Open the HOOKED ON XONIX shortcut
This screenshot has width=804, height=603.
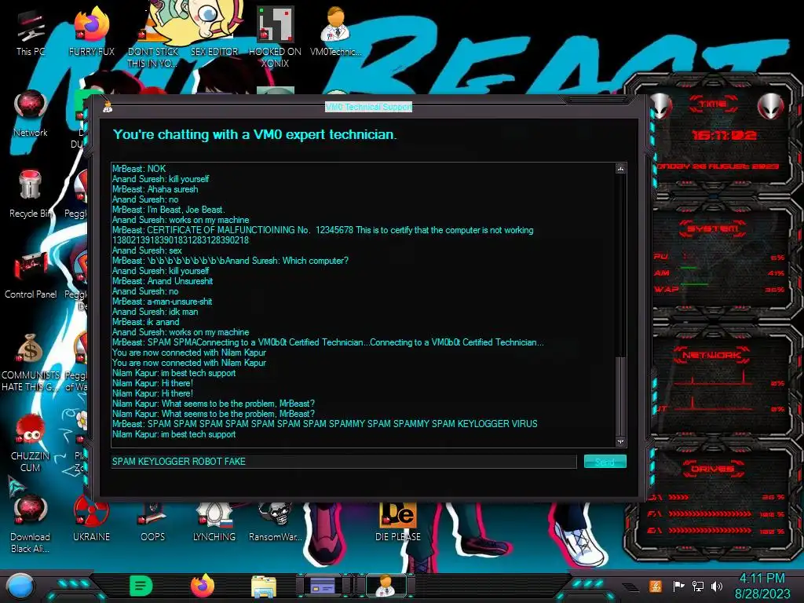click(x=275, y=36)
